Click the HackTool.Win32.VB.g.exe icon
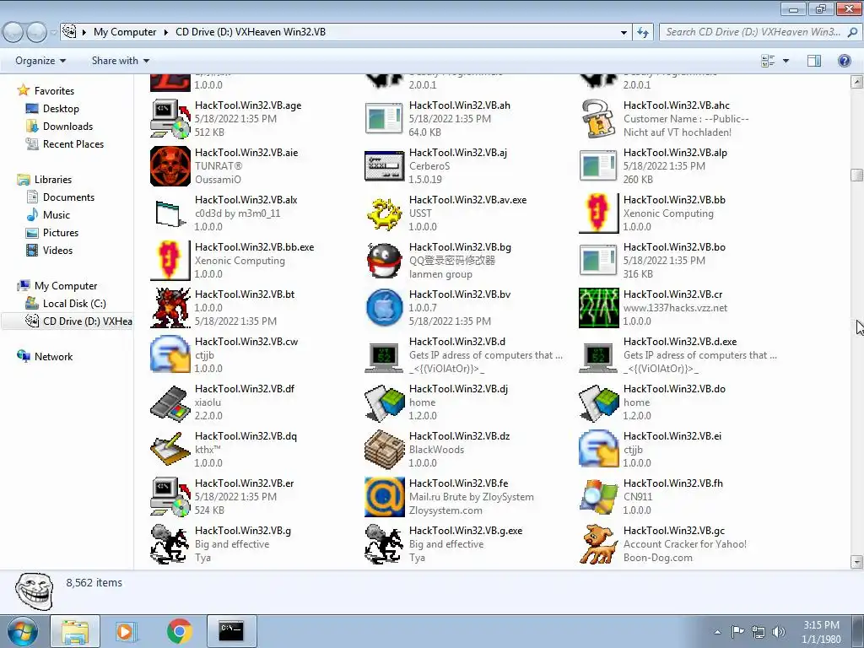864x648 pixels. point(385,544)
